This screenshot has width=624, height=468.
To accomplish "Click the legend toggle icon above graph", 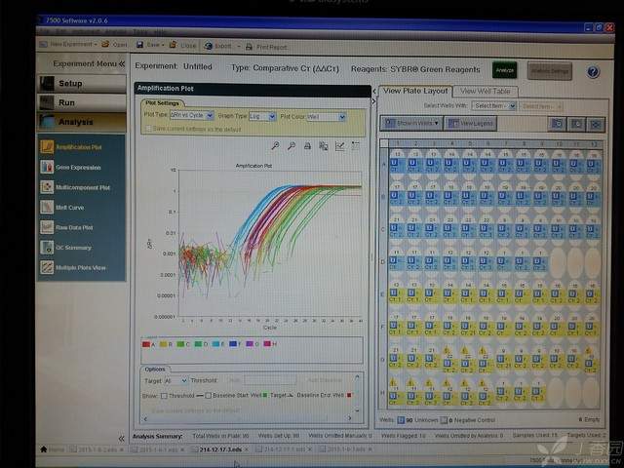I will pos(355,146).
